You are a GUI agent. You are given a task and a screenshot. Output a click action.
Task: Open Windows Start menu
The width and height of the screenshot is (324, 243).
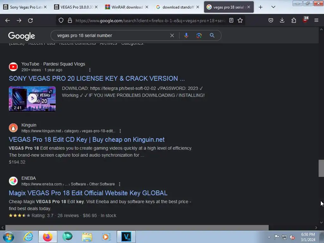click(9, 237)
